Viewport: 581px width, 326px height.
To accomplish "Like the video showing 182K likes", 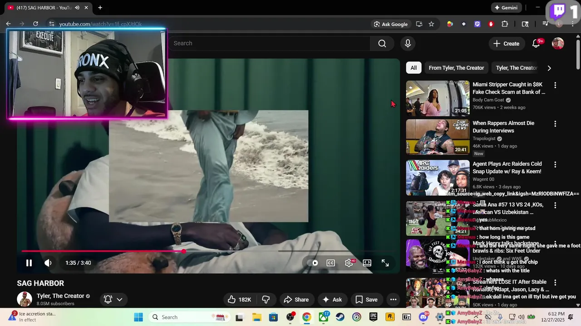I will coord(239,299).
